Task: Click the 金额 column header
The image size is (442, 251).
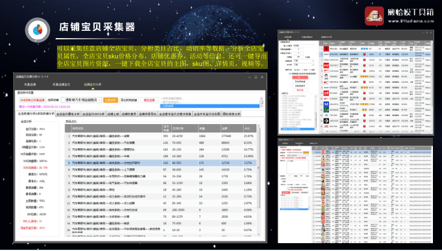Action: click(232, 128)
